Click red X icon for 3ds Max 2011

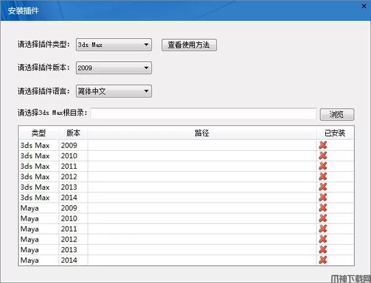click(x=323, y=166)
